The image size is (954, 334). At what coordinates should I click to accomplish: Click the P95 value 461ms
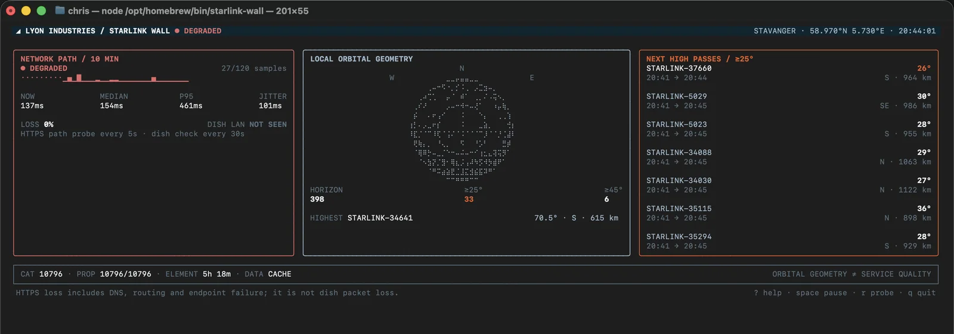coord(191,106)
